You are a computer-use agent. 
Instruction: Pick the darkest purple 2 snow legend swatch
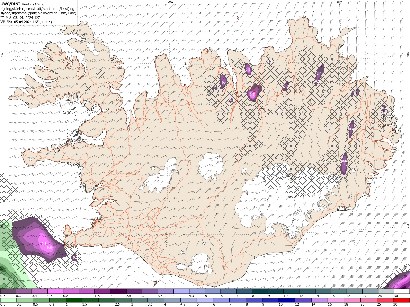[118, 291]
